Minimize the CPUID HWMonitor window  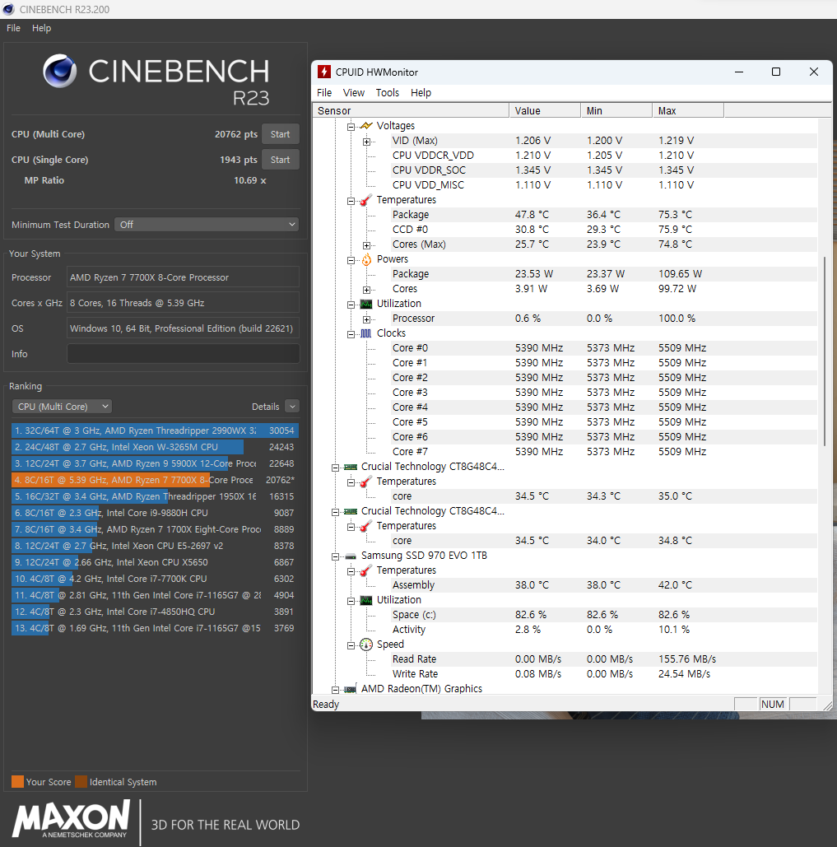tap(739, 72)
